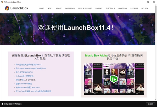Click the 欢迎使用LaunchBox11.4 banner heading
157x107 pixels.
[76, 28]
